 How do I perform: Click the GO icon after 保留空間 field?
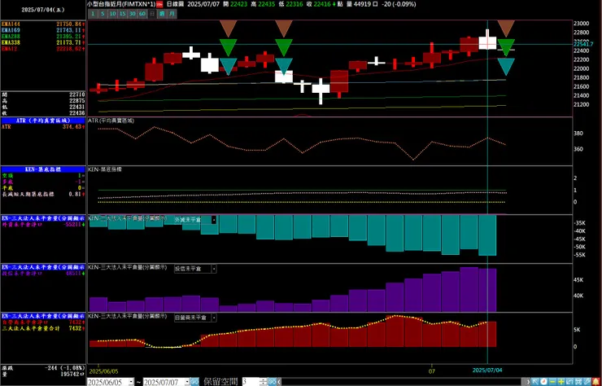click(272, 382)
